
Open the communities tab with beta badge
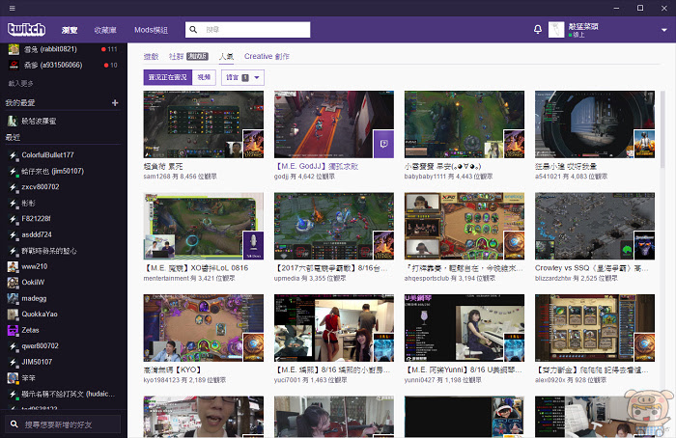click(x=188, y=56)
